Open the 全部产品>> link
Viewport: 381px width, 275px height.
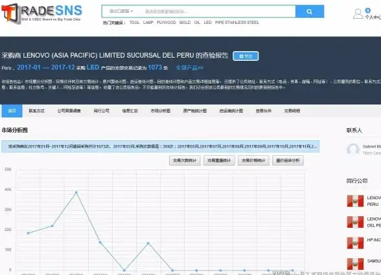pyautogui.click(x=189, y=68)
